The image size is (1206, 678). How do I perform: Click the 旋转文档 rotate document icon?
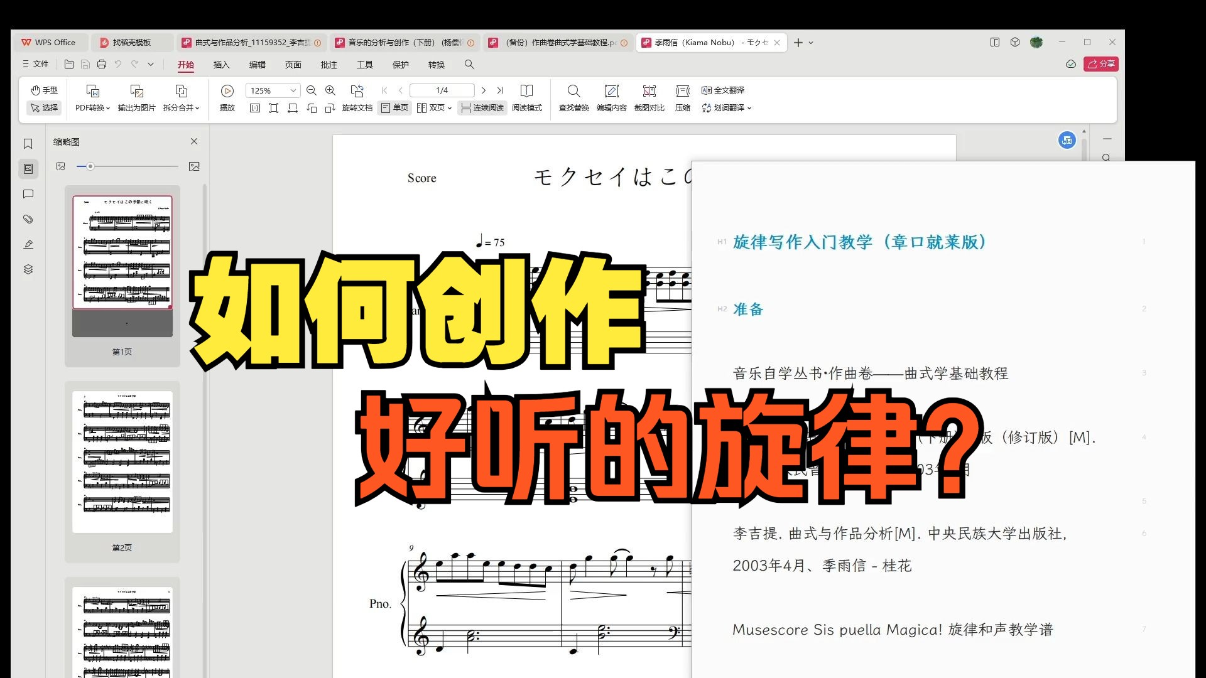pos(357,91)
